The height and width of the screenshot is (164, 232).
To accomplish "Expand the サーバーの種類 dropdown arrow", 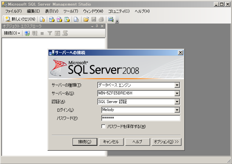I will tap(177, 85).
